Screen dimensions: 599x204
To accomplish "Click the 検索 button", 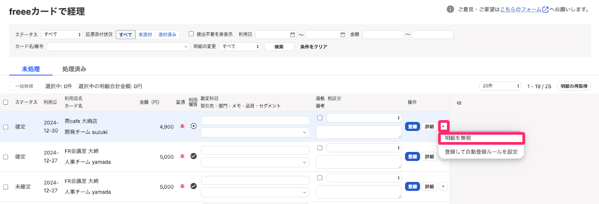I will [279, 47].
